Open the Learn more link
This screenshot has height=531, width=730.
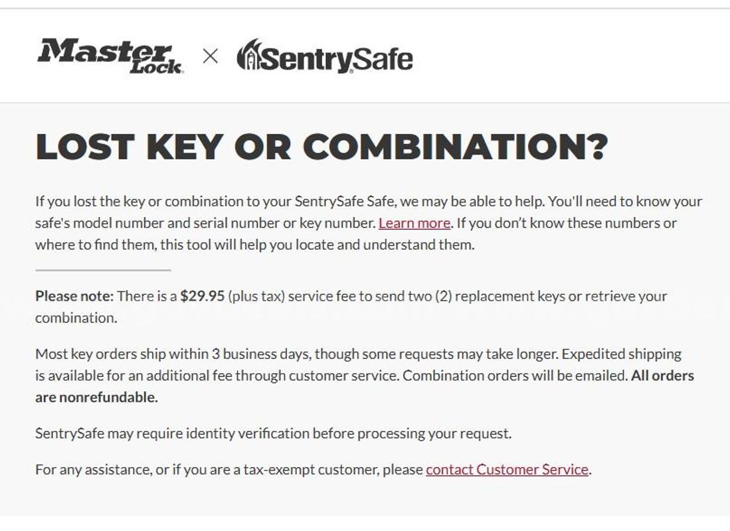tap(414, 223)
